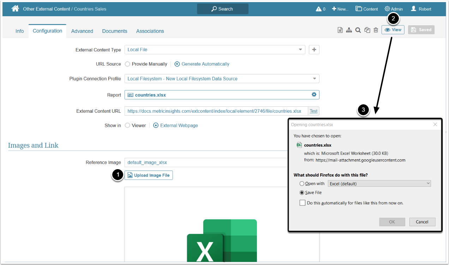Click OK in the Opening countries.xlsx dialog
The image size is (449, 265).
point(392,222)
